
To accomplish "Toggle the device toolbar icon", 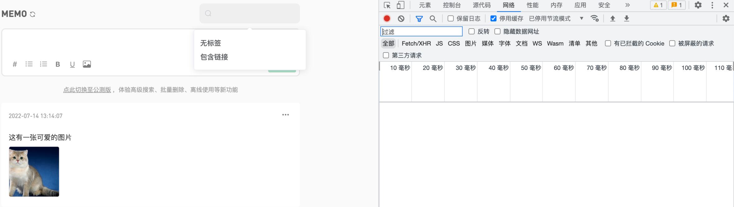I will click(x=401, y=5).
